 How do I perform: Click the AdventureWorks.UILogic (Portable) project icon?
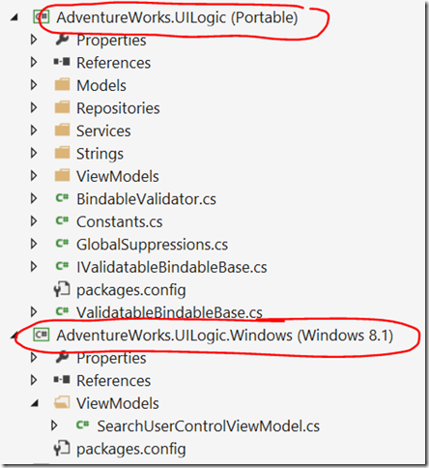pyautogui.click(x=41, y=17)
